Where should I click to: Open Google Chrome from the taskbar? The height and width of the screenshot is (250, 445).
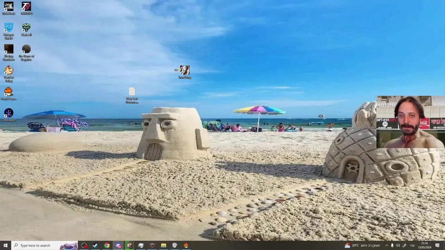(x=107, y=245)
